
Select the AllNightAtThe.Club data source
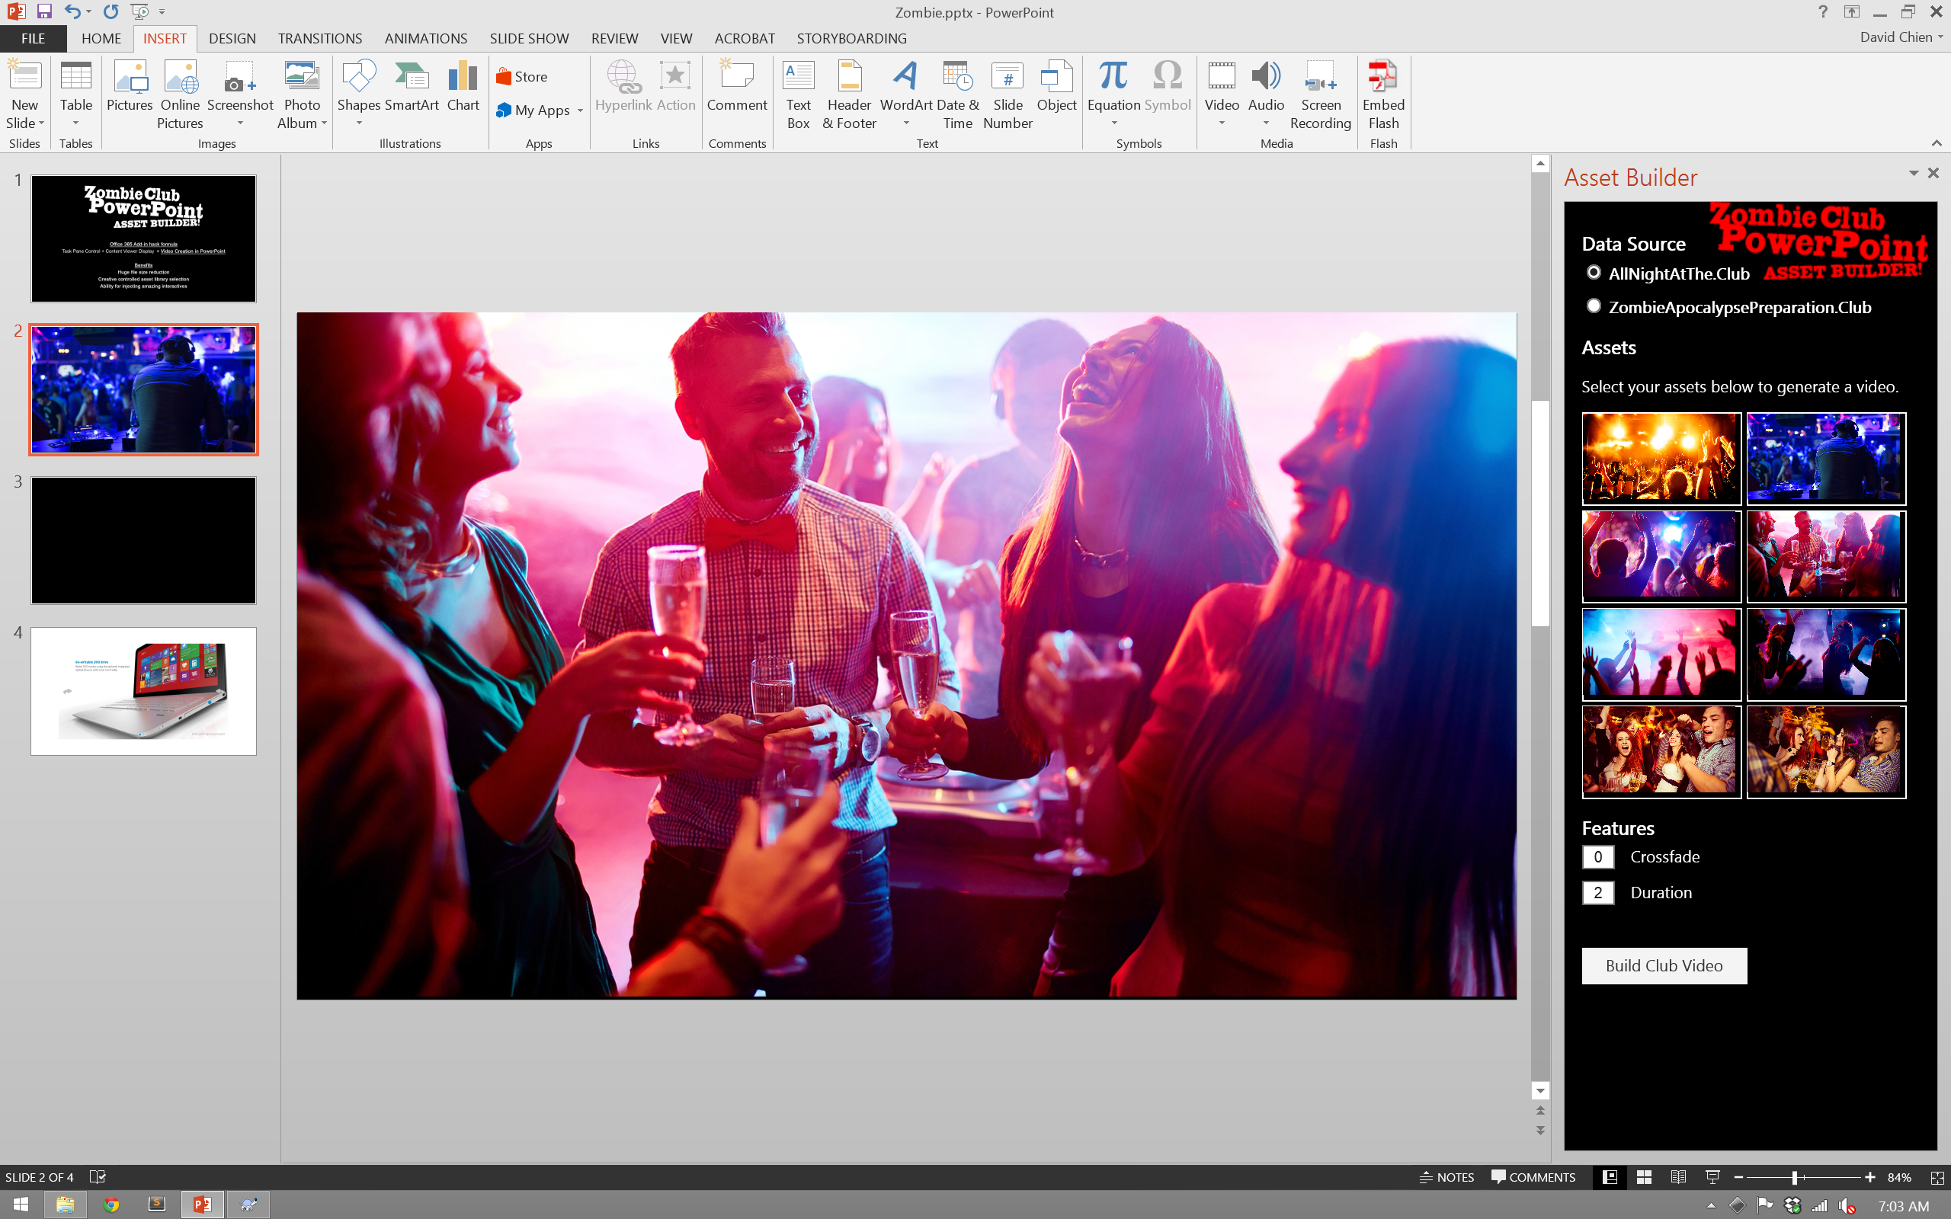point(1593,273)
